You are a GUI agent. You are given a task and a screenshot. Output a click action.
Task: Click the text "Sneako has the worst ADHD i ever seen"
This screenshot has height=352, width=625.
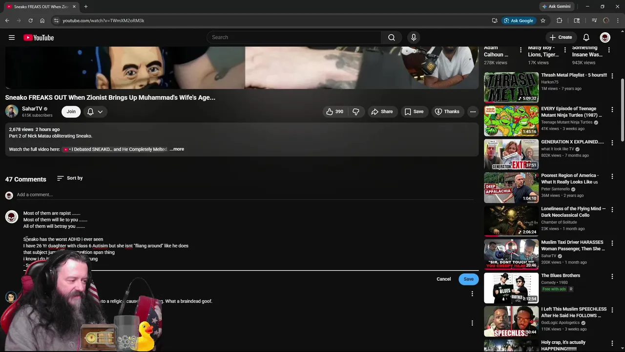pos(63,240)
